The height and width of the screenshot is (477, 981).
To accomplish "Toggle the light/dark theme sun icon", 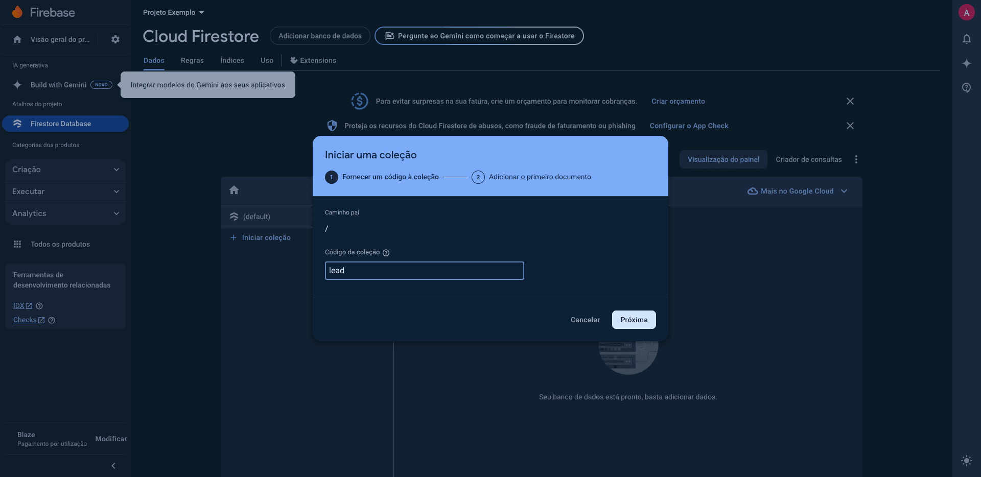I will [967, 461].
